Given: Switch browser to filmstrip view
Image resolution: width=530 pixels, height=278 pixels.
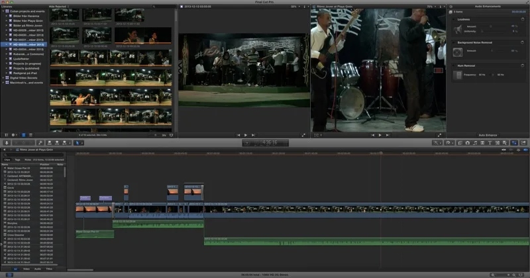Looking at the screenshot, I should [24, 135].
